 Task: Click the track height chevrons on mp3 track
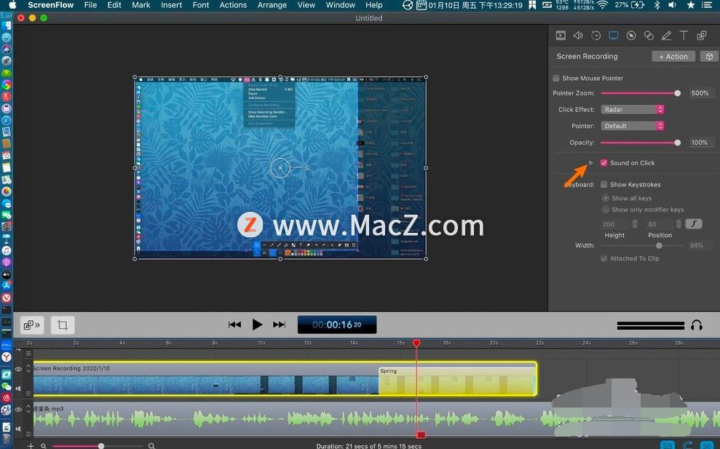28,408
